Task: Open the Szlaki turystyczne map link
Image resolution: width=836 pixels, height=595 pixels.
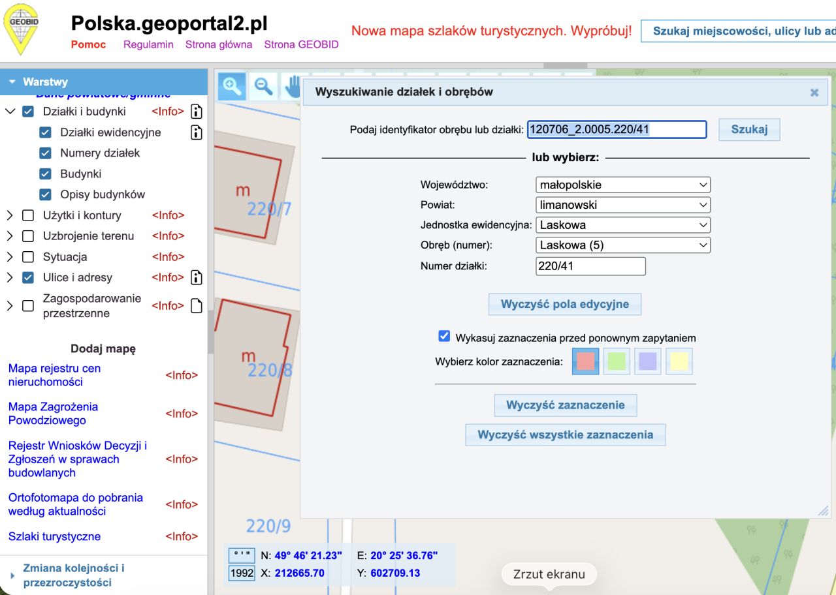Action: click(54, 536)
